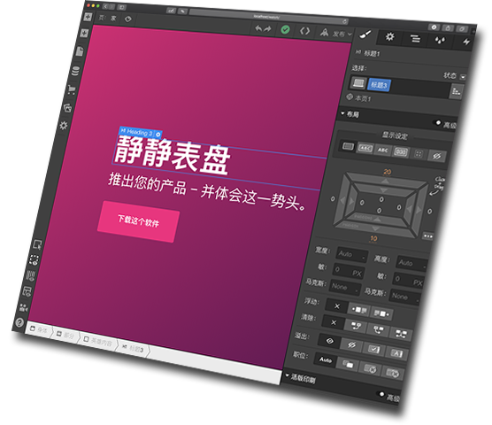Open the CMS database icon
The height and width of the screenshot is (425, 492).
point(75,71)
